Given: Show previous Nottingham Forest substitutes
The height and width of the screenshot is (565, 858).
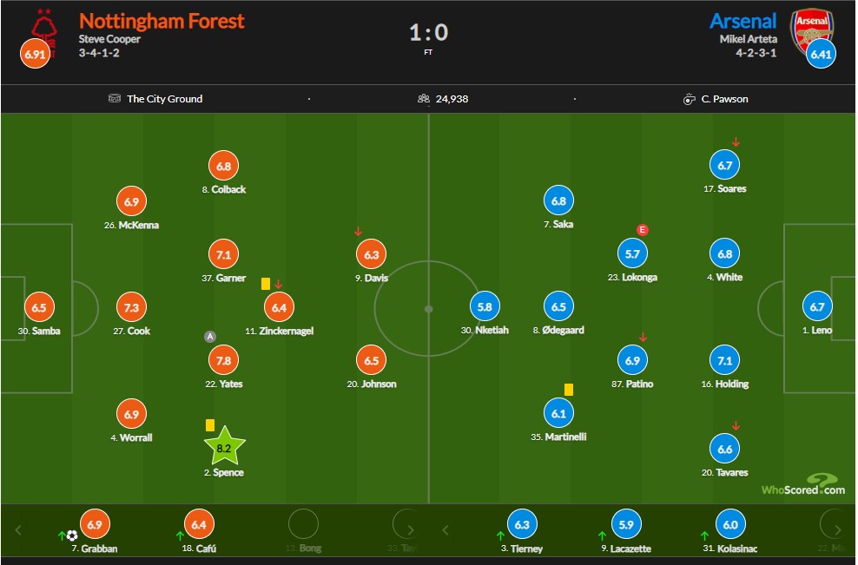Looking at the screenshot, I should 18,529.
